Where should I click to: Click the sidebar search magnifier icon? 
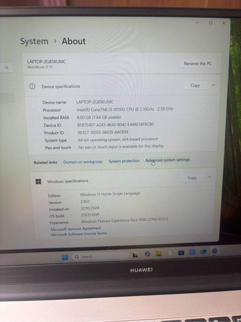click(x=6, y=68)
